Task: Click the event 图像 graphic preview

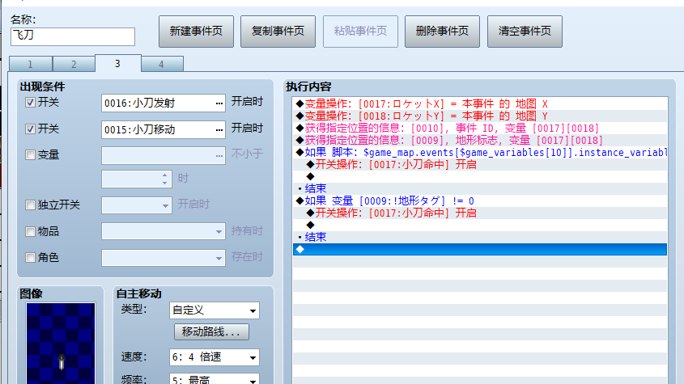Action: (x=61, y=344)
